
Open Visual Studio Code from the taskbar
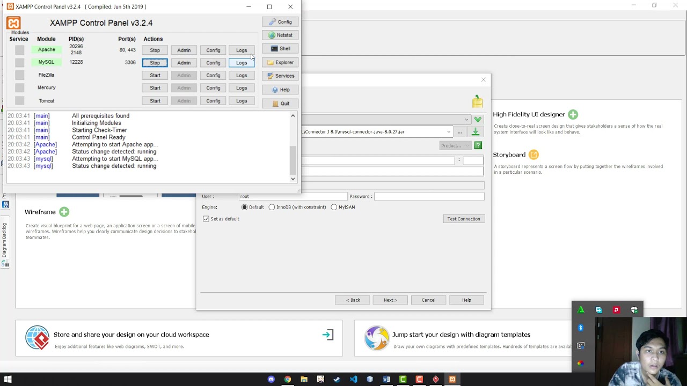pos(353,379)
